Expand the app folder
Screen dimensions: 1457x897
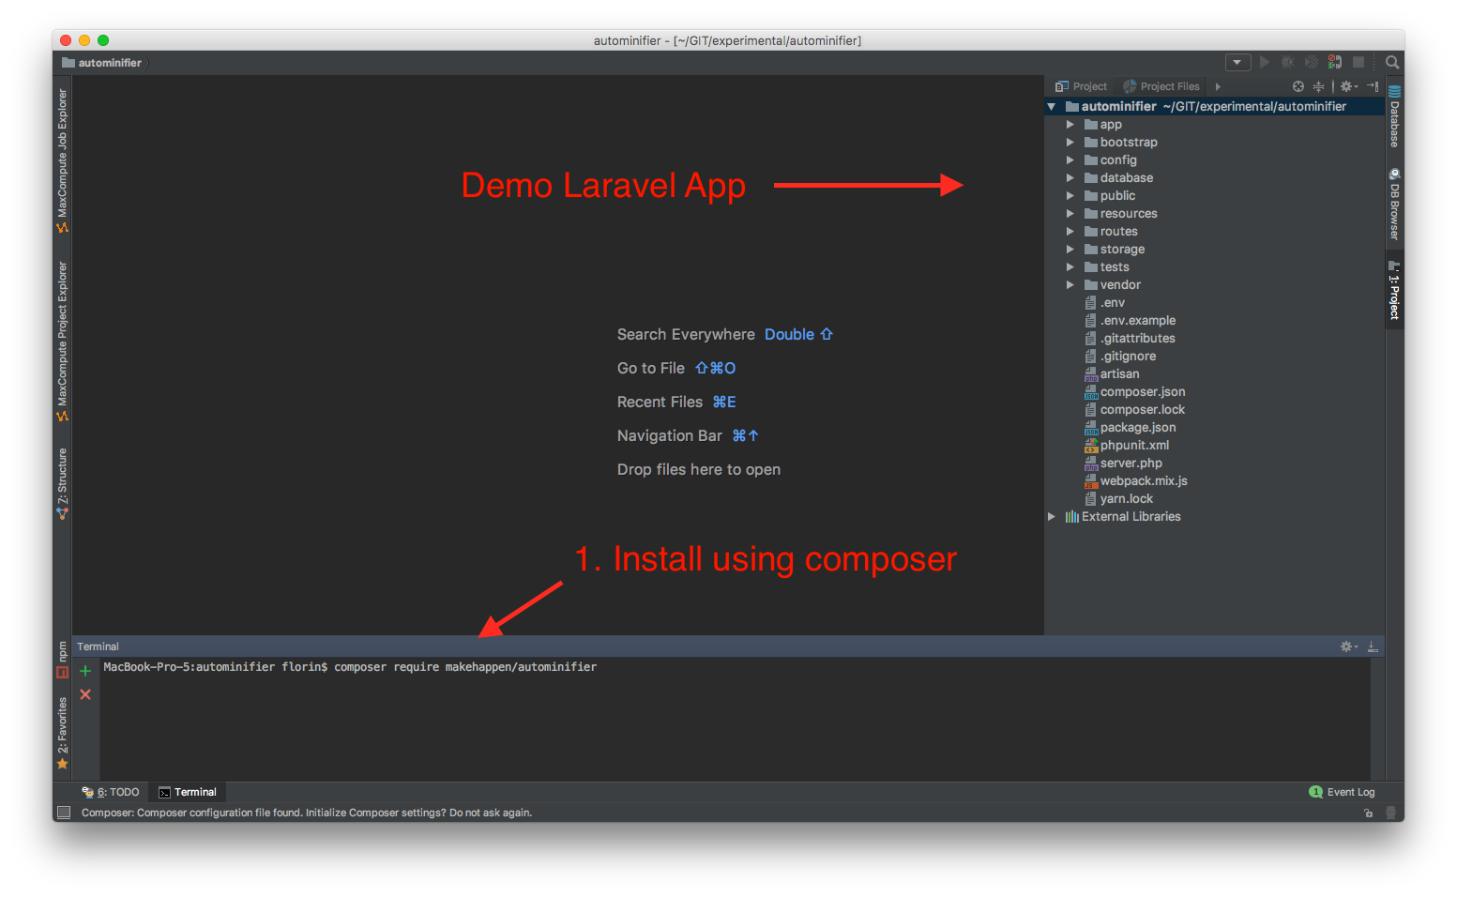pos(1070,125)
